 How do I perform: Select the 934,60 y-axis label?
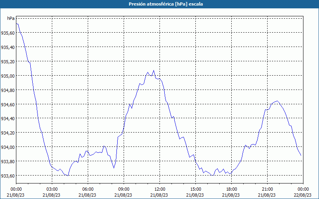point(8,104)
